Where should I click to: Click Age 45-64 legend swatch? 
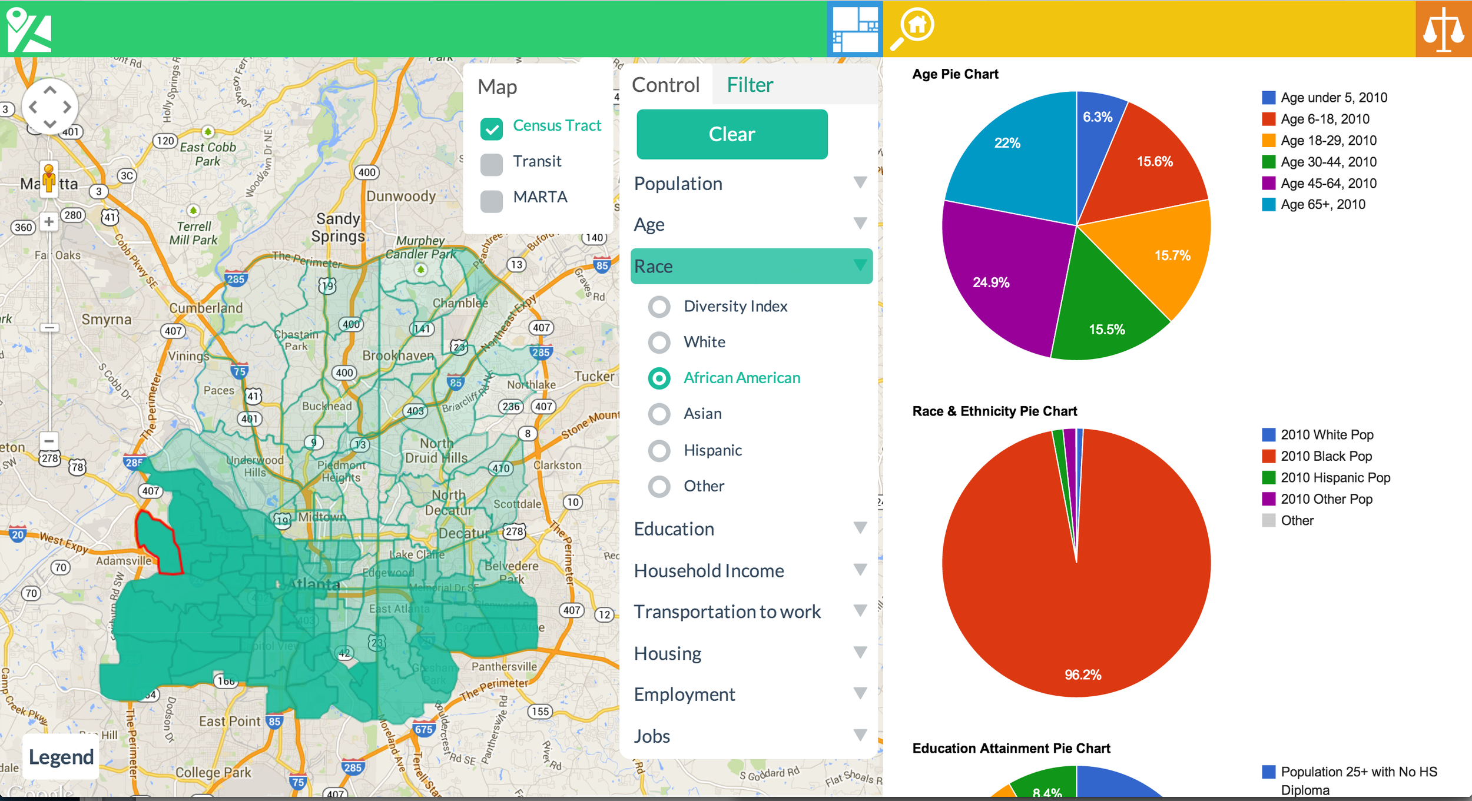pyautogui.click(x=1268, y=183)
